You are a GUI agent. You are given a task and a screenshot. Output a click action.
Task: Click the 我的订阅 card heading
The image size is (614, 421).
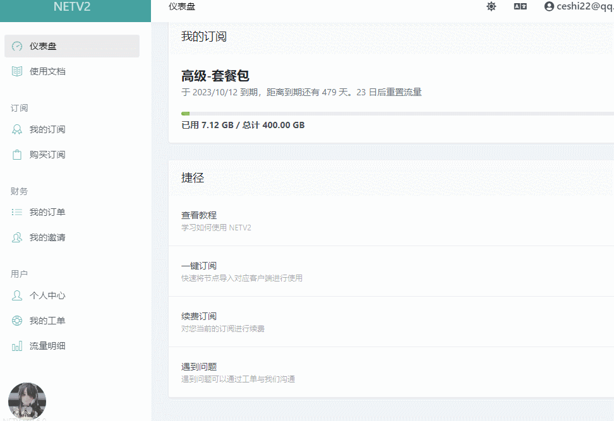(203, 37)
